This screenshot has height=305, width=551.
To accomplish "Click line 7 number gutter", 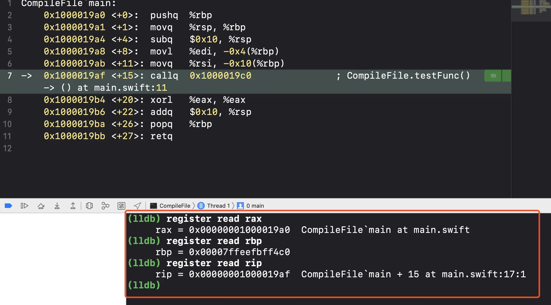I will pos(10,76).
